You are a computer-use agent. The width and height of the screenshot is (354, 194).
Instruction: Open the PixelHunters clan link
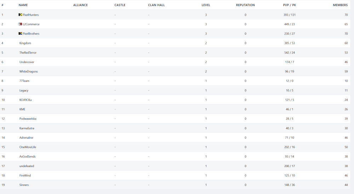[31, 15]
